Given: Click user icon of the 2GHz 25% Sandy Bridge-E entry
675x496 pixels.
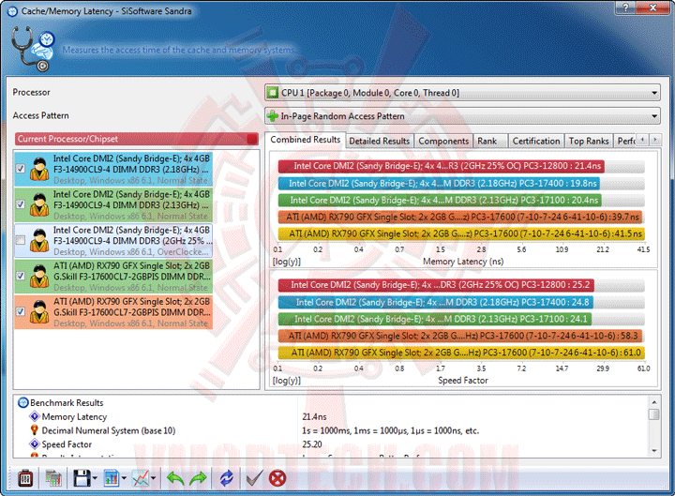Looking at the screenshot, I should [x=39, y=240].
